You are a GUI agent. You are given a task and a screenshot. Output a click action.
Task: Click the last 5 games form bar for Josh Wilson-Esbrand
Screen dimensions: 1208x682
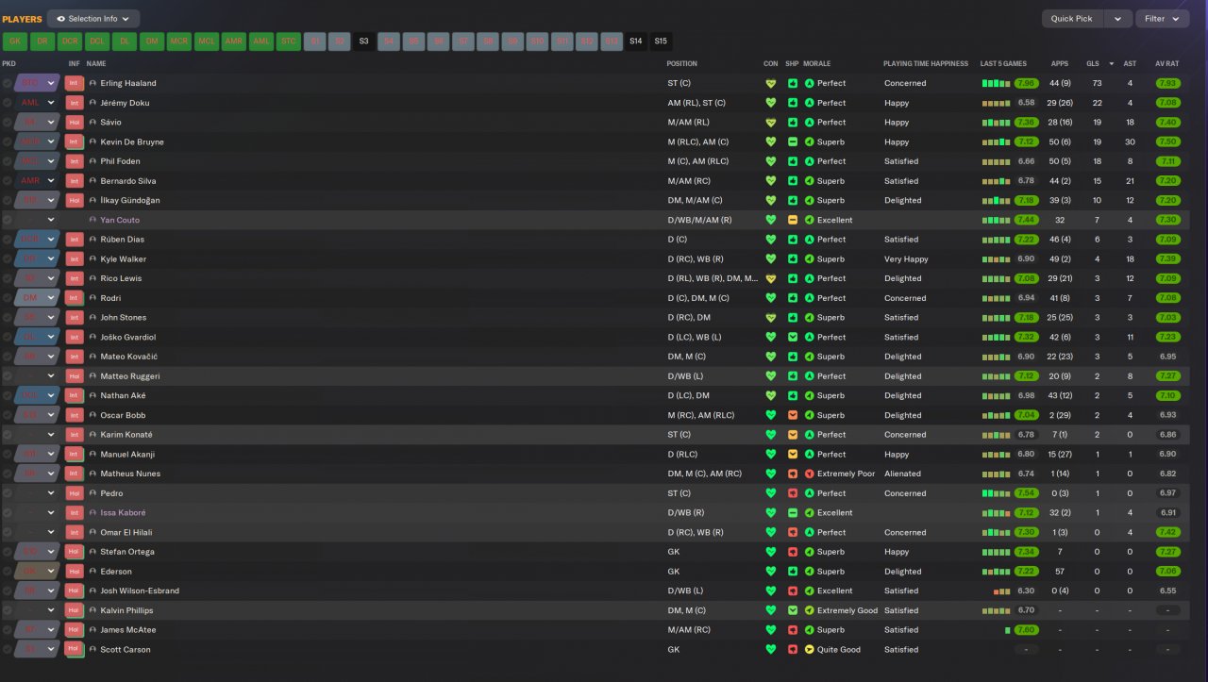[x=1002, y=591]
